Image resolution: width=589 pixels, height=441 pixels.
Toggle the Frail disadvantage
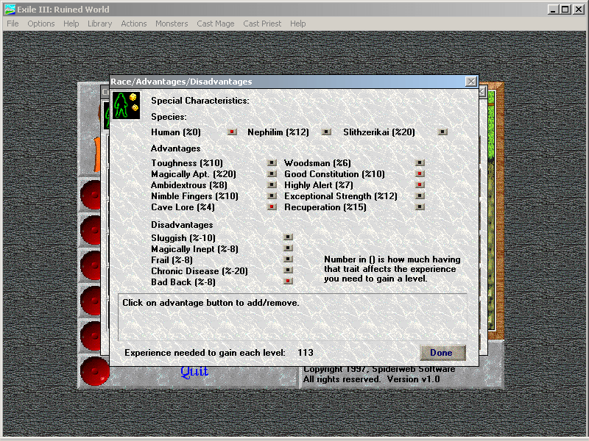pyautogui.click(x=288, y=259)
